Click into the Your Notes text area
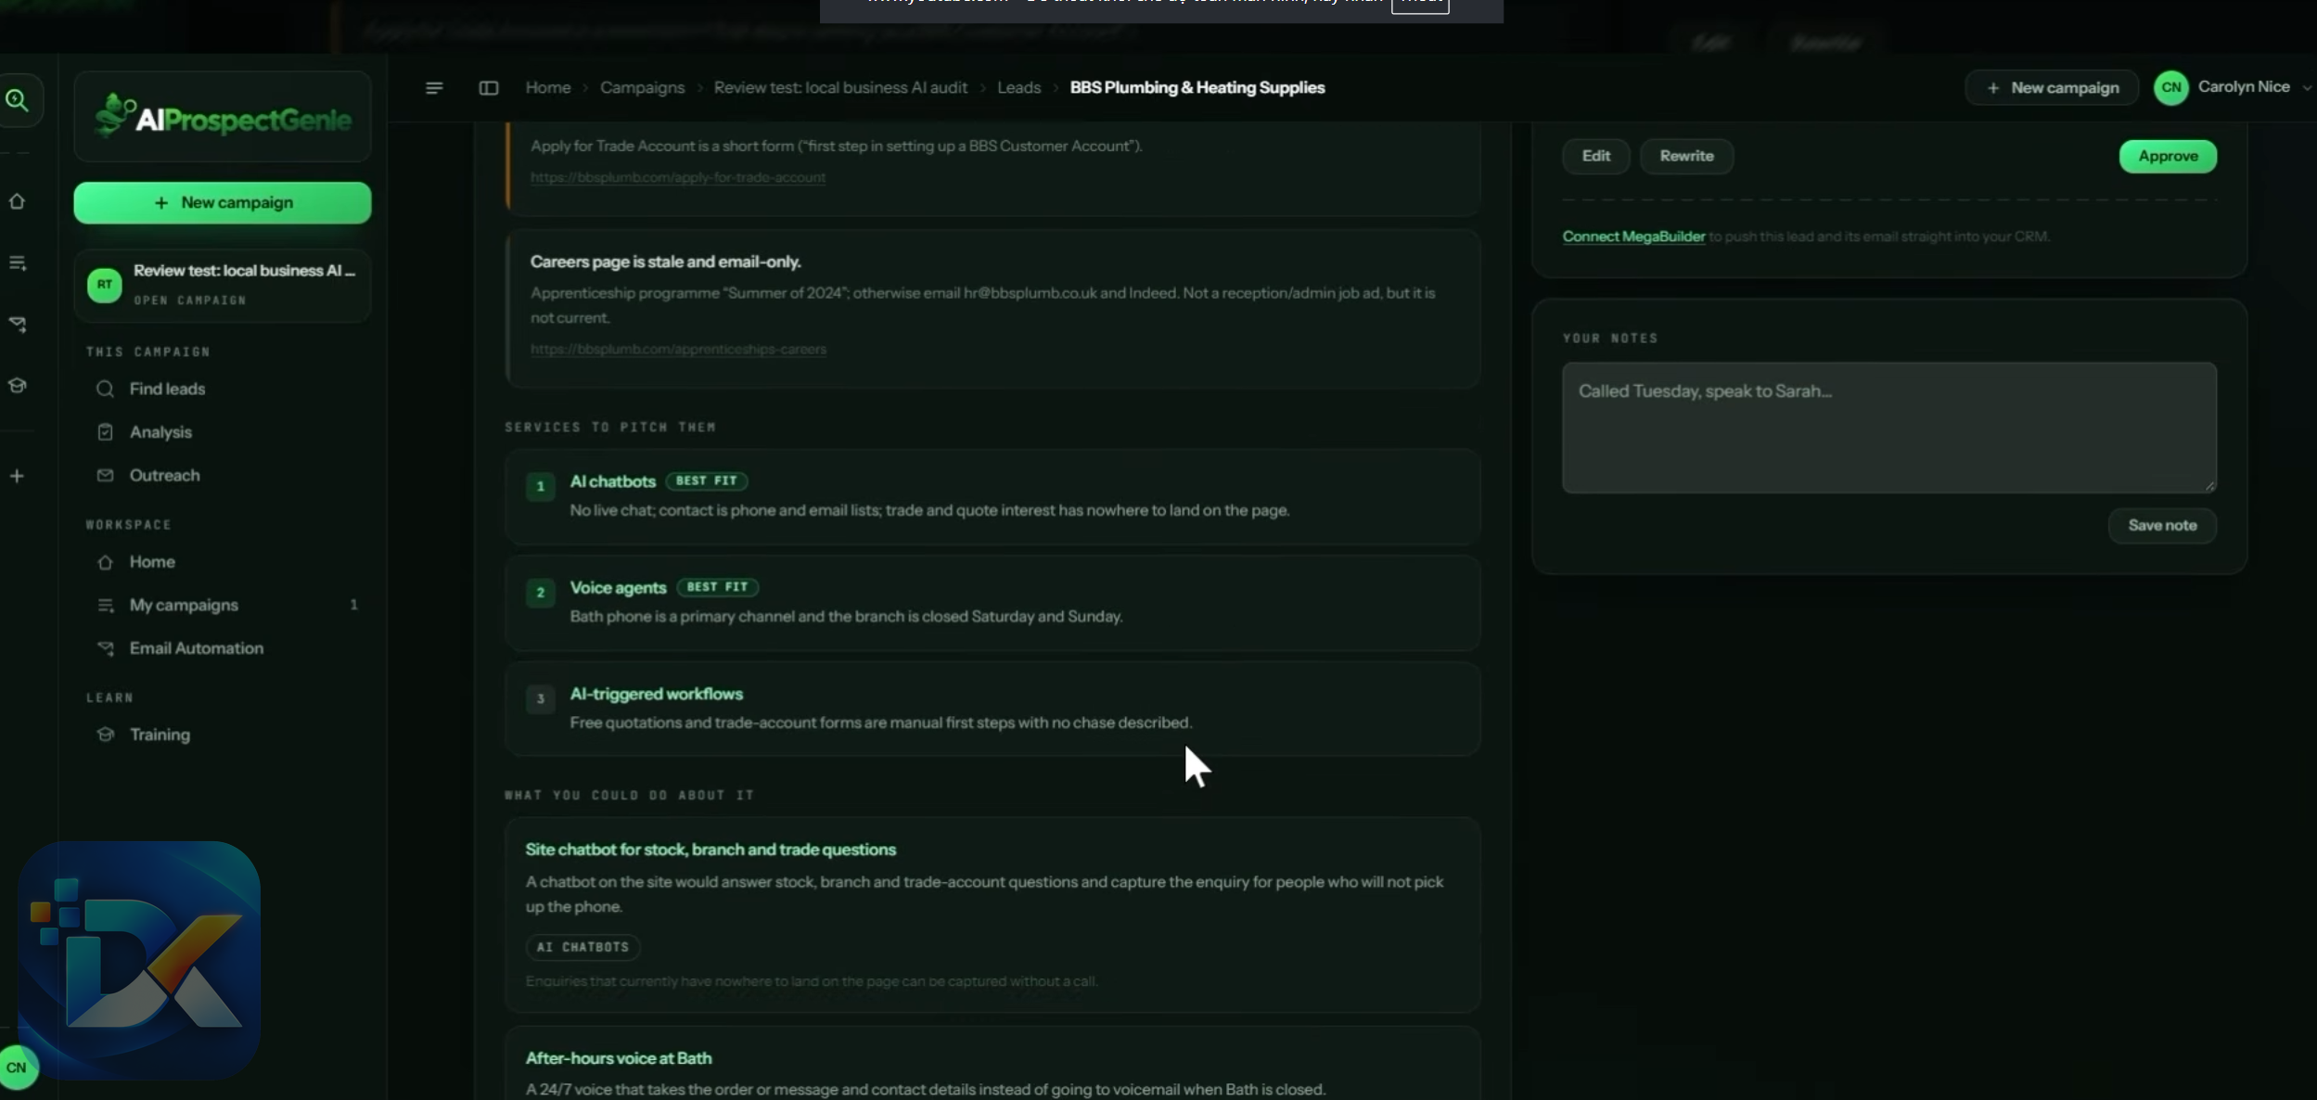This screenshot has width=2317, height=1100. point(1889,428)
